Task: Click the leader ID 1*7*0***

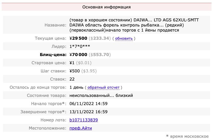Action: [x=80, y=46]
